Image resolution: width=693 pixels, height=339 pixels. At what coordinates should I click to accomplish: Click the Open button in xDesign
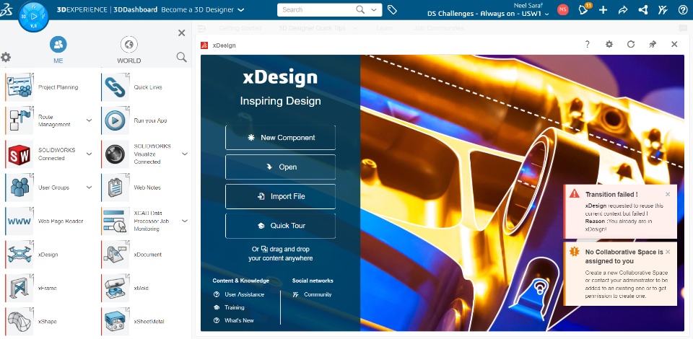tap(280, 167)
